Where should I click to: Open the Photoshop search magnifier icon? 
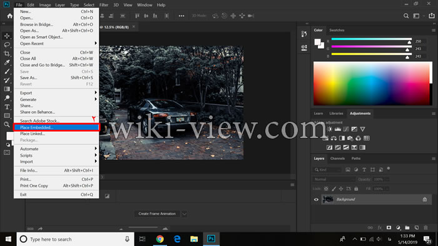click(x=406, y=16)
